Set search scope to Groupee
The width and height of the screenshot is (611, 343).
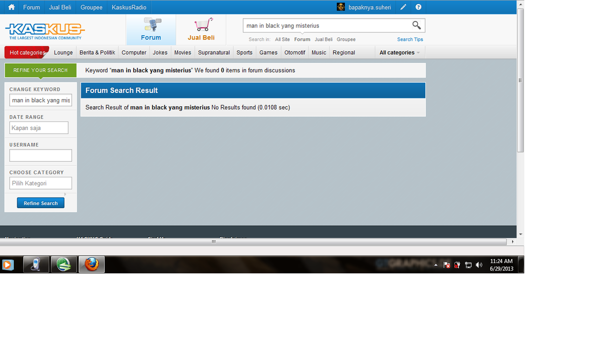pos(346,40)
